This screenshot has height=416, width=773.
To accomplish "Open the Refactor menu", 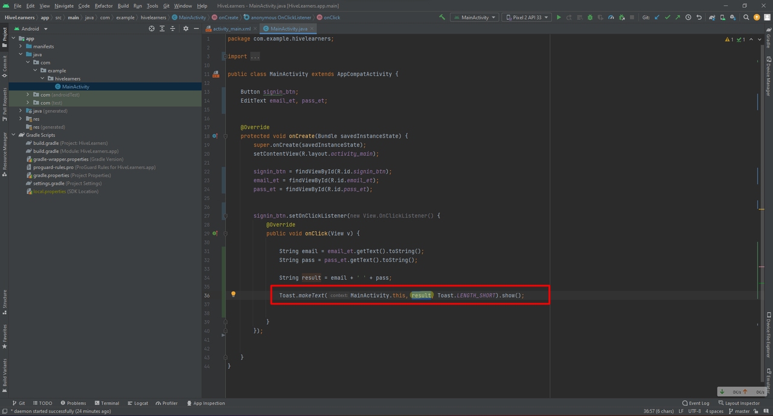I will [103, 6].
